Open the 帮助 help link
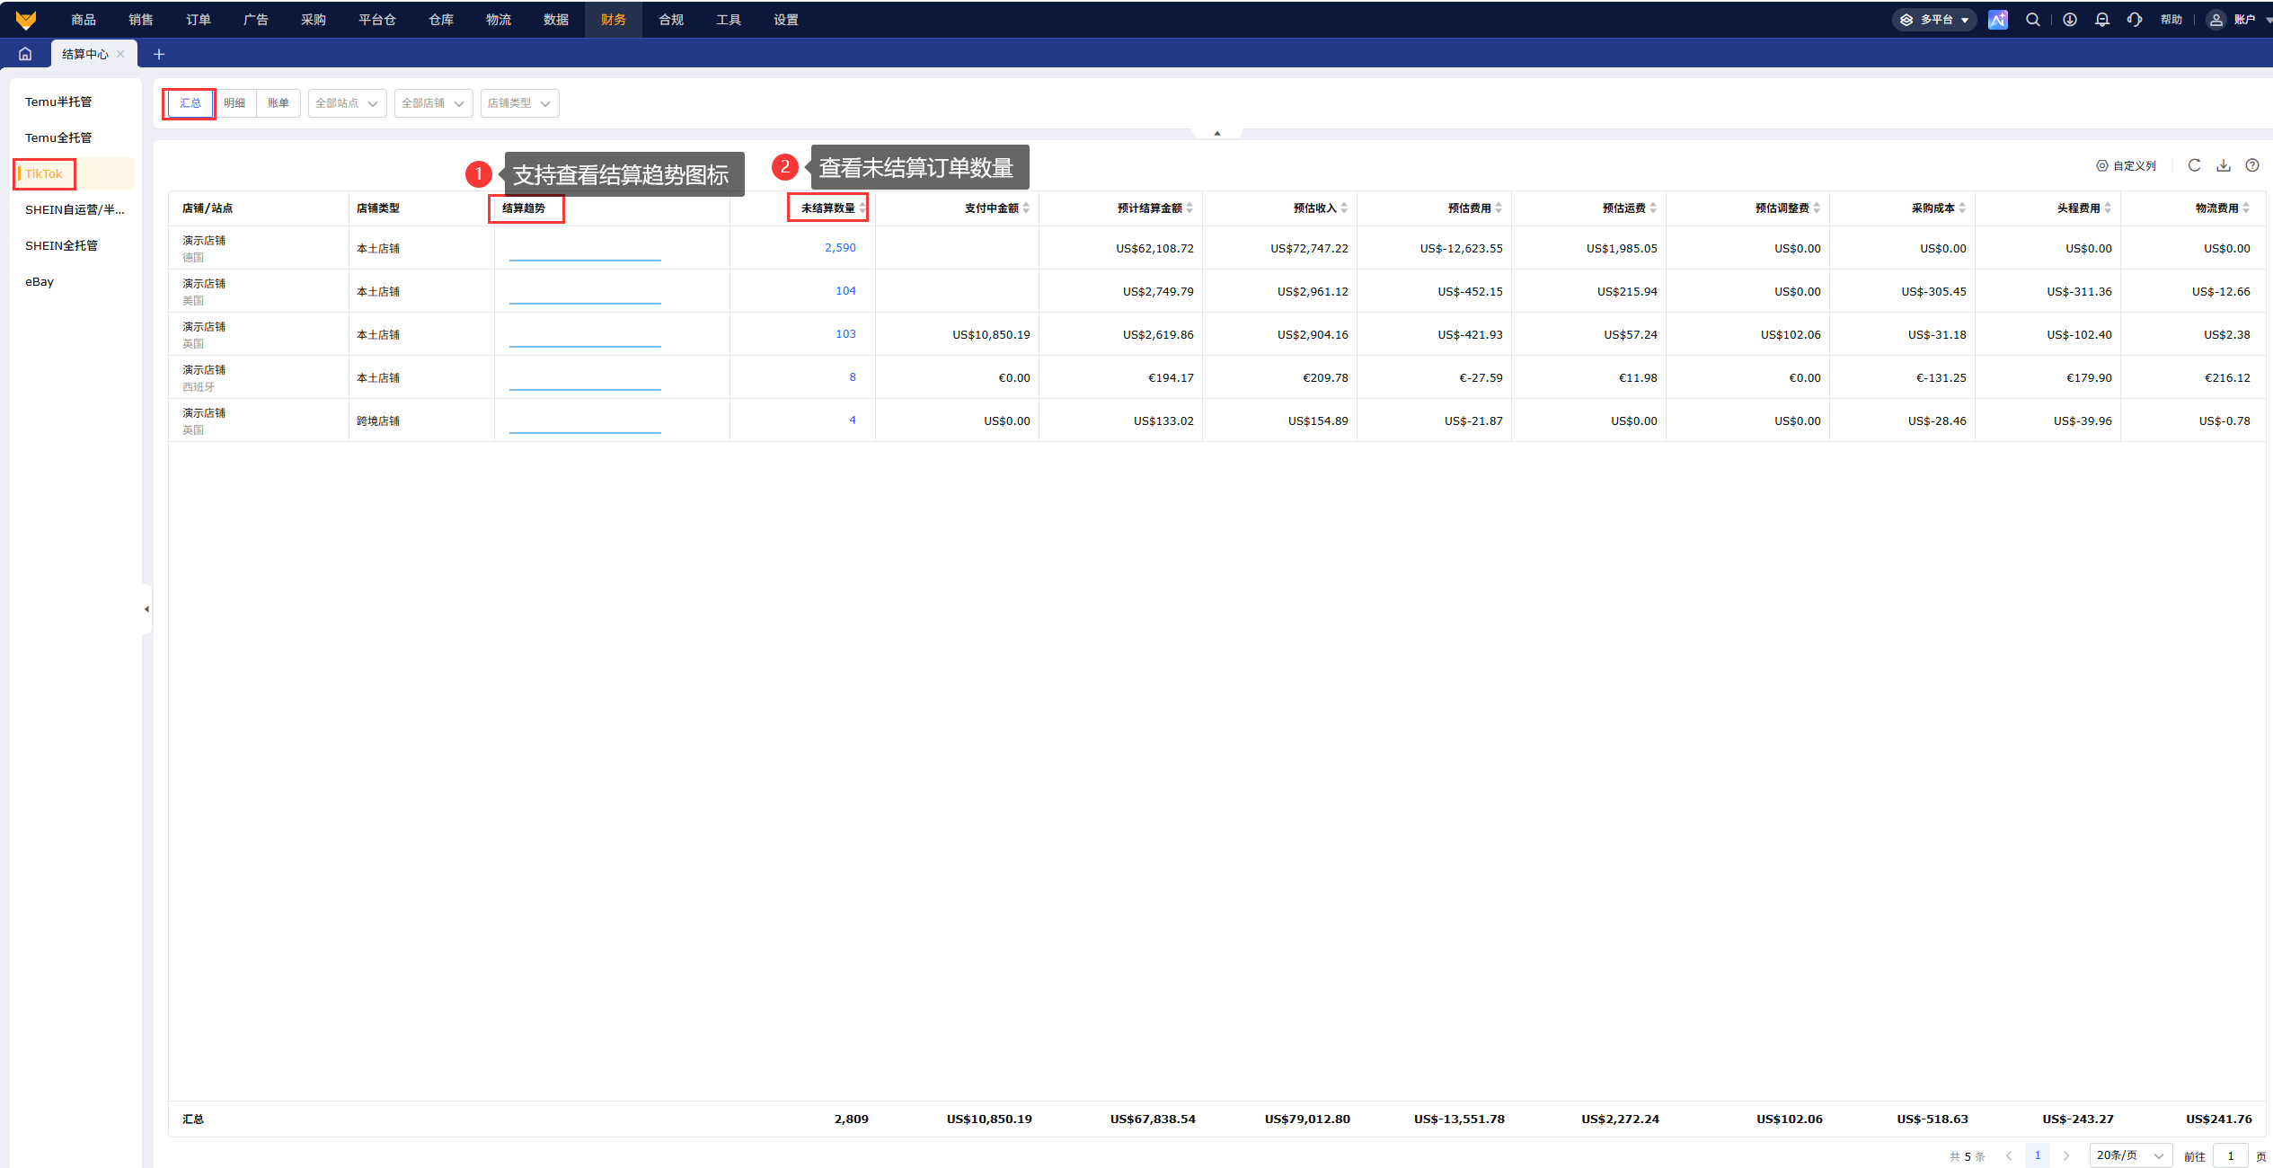The image size is (2273, 1168). tap(2171, 20)
